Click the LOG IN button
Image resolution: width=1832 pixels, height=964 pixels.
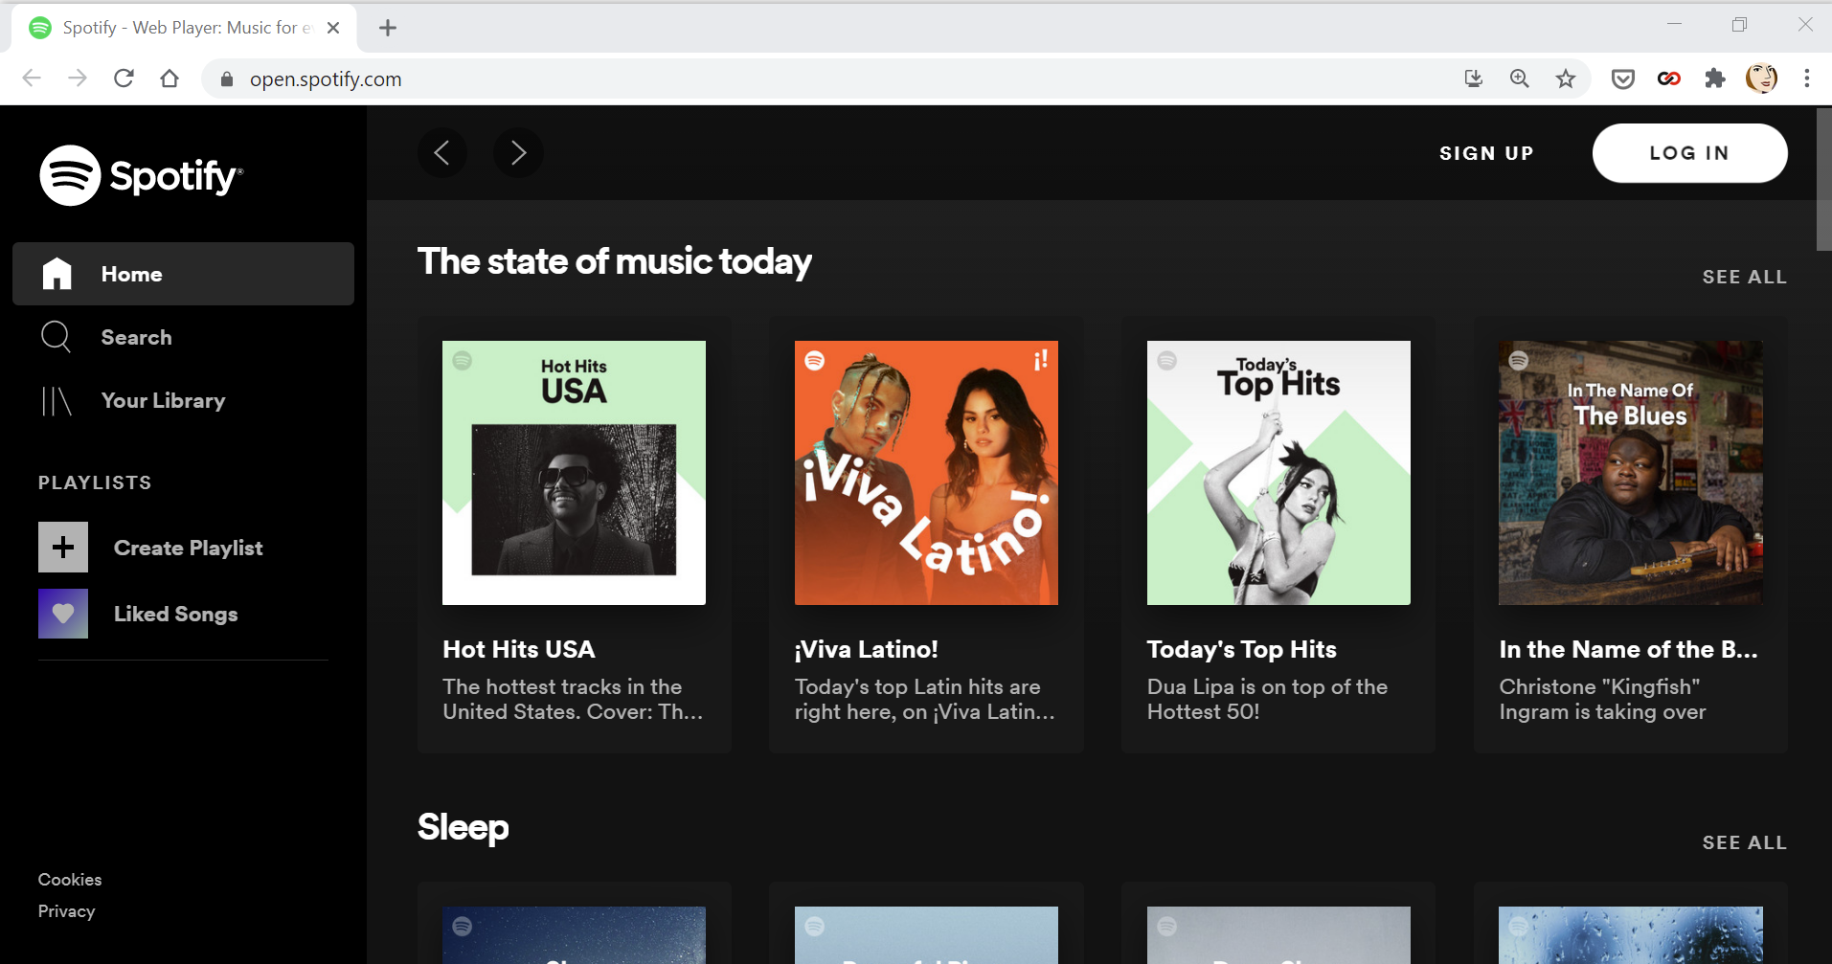(x=1689, y=153)
